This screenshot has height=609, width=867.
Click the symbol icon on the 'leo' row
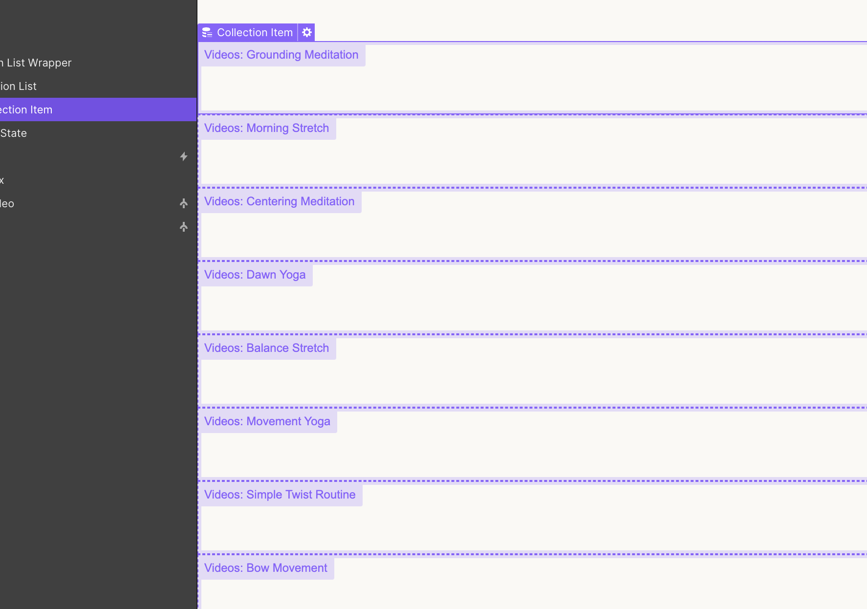point(184,203)
